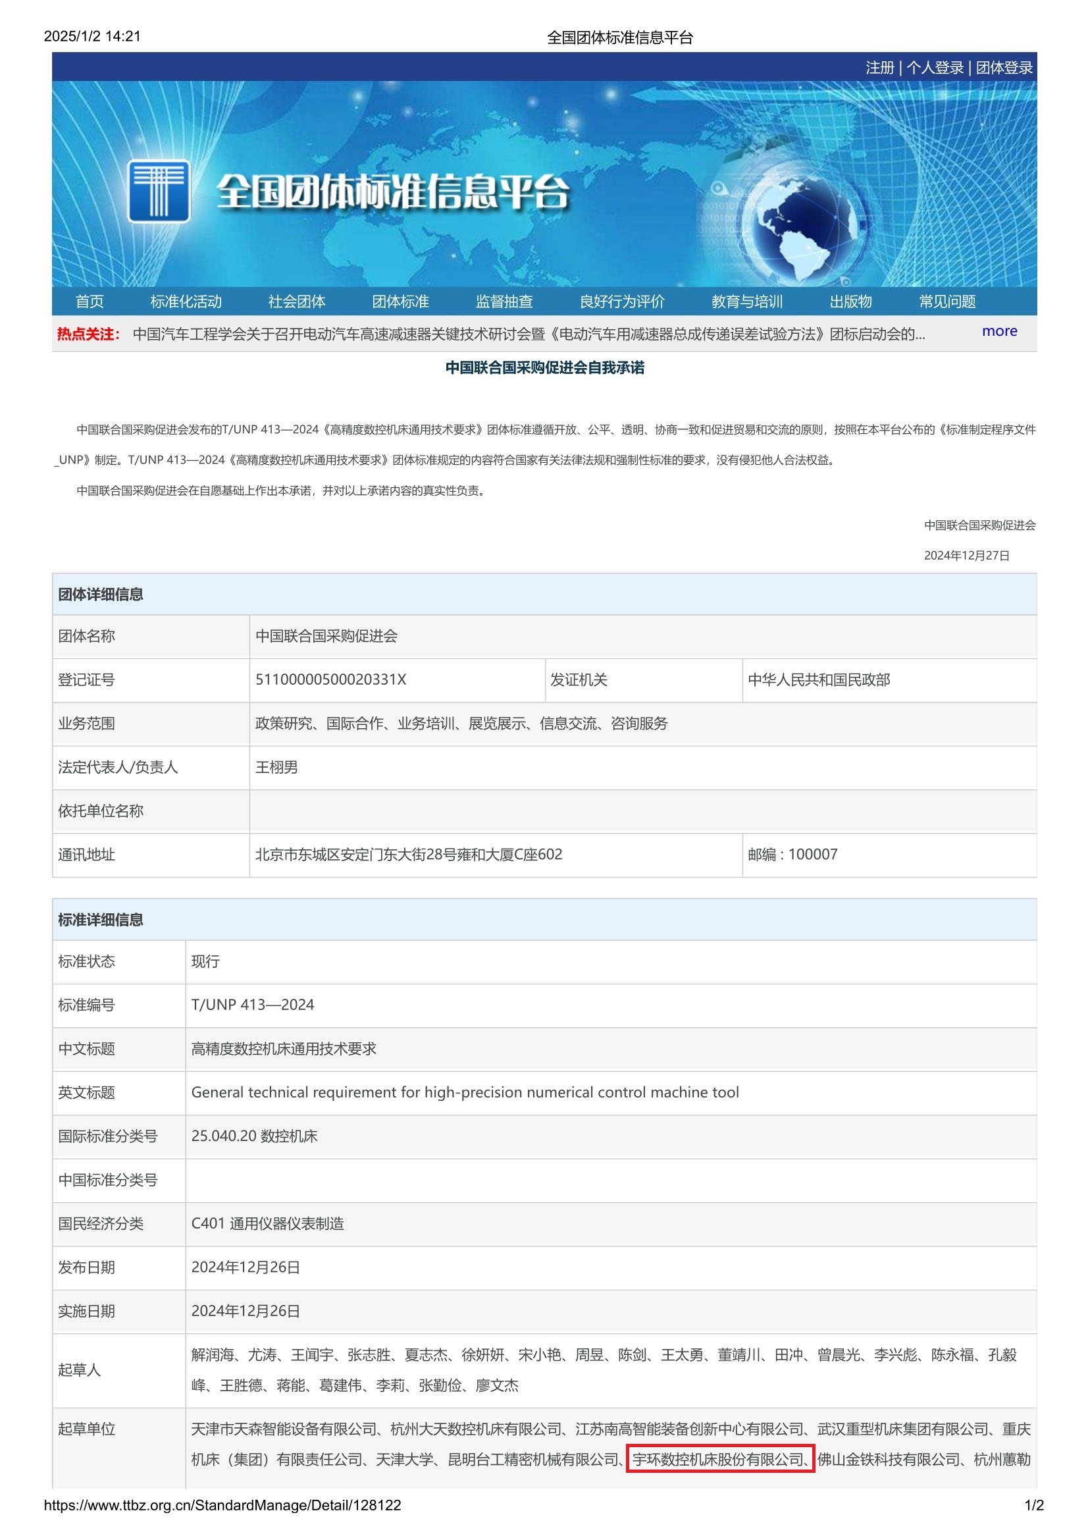This screenshot has height=1540, width=1088.
Task: Click the 依托单位名称 label
Action: pyautogui.click(x=101, y=811)
